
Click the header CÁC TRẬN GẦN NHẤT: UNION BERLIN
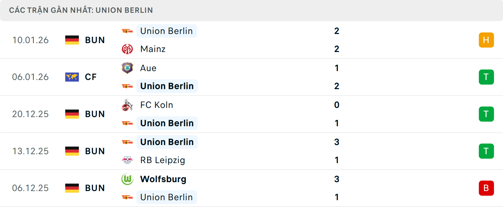tap(81, 10)
